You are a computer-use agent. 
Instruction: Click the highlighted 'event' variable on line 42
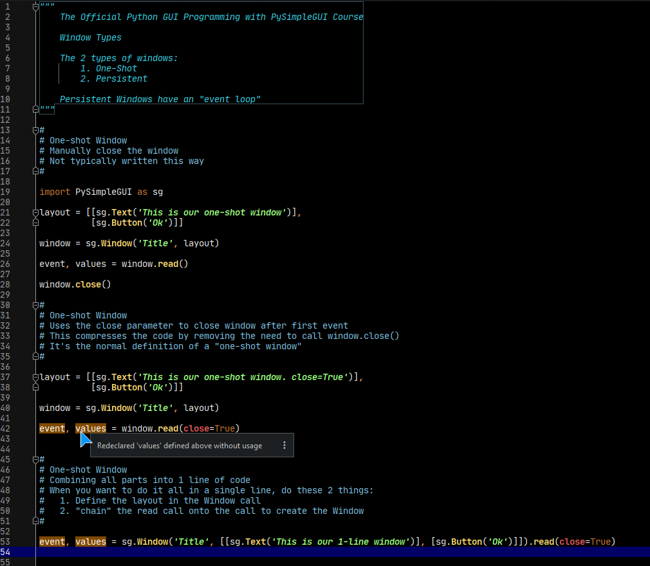[51, 428]
